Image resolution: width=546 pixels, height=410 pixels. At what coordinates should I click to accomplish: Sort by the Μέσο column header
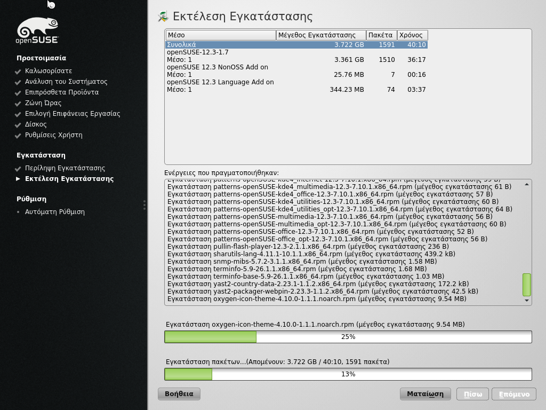(x=221, y=35)
